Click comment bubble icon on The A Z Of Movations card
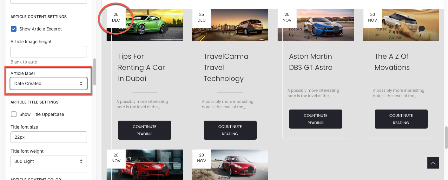 pos(421,29)
